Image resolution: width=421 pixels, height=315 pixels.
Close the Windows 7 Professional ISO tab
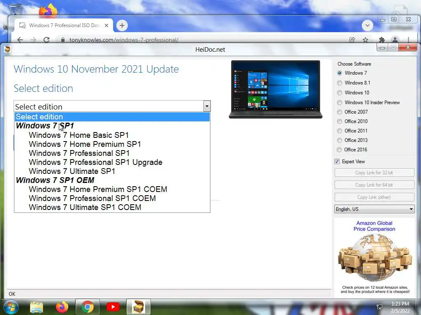coord(106,25)
